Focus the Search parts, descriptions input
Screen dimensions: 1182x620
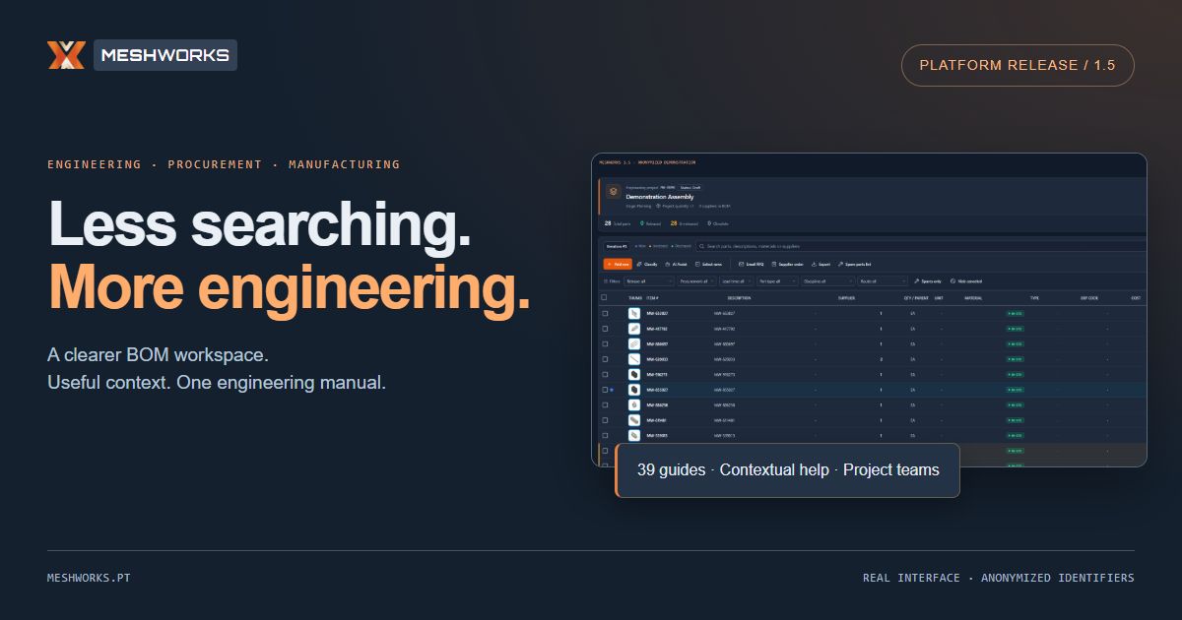[921, 246]
